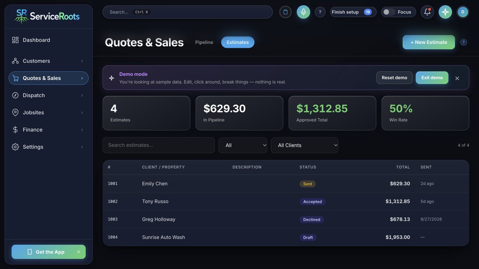
Task: Open the top bar help question mark
Action: (320, 12)
